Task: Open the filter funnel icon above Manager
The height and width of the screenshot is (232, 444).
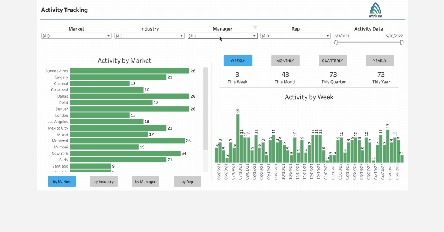Action: [255, 27]
